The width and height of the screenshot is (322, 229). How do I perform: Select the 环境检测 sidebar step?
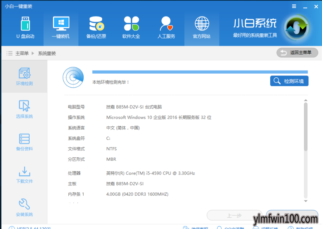(24, 77)
